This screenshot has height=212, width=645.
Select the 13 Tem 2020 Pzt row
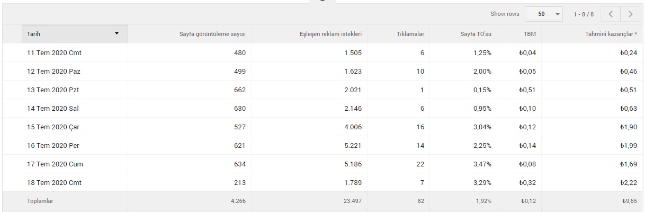click(x=322, y=90)
